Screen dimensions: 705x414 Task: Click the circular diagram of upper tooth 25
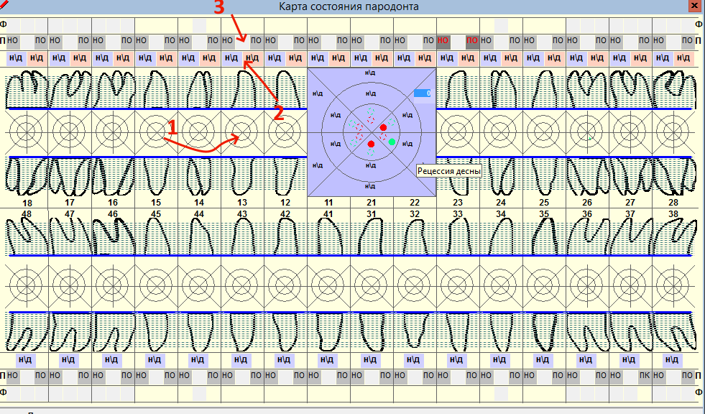544,132
